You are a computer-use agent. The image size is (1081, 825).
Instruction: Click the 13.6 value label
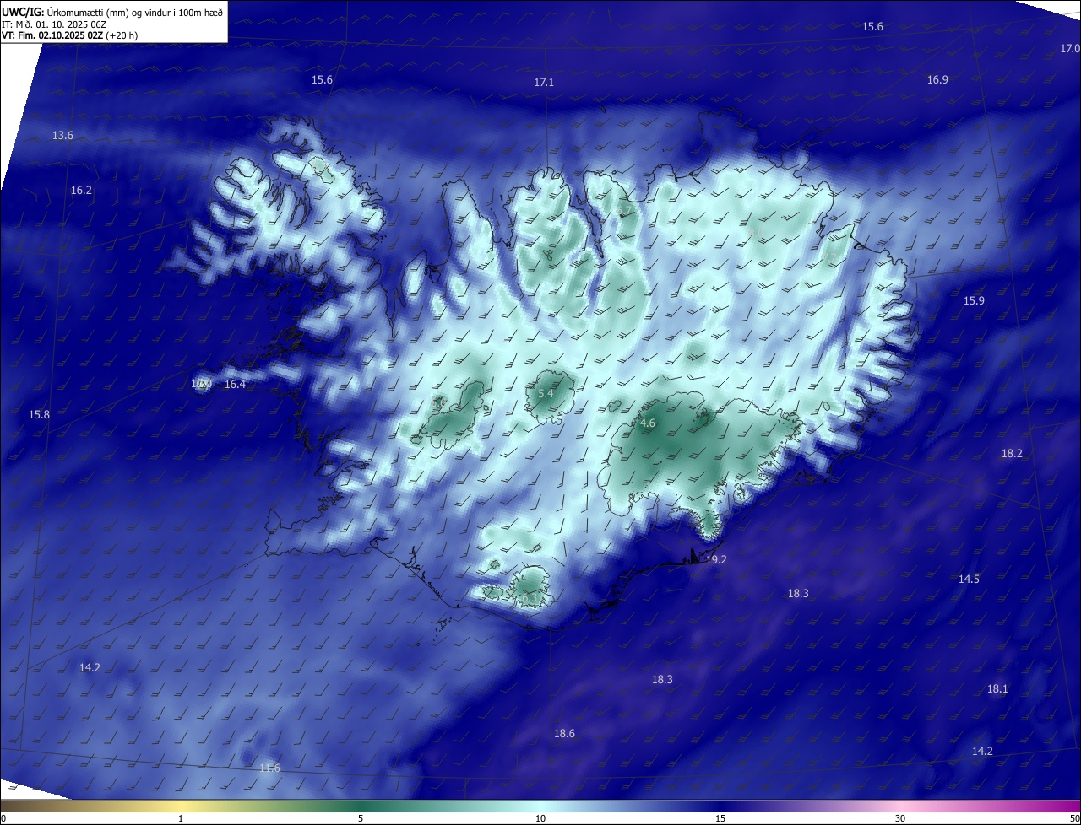[62, 136]
